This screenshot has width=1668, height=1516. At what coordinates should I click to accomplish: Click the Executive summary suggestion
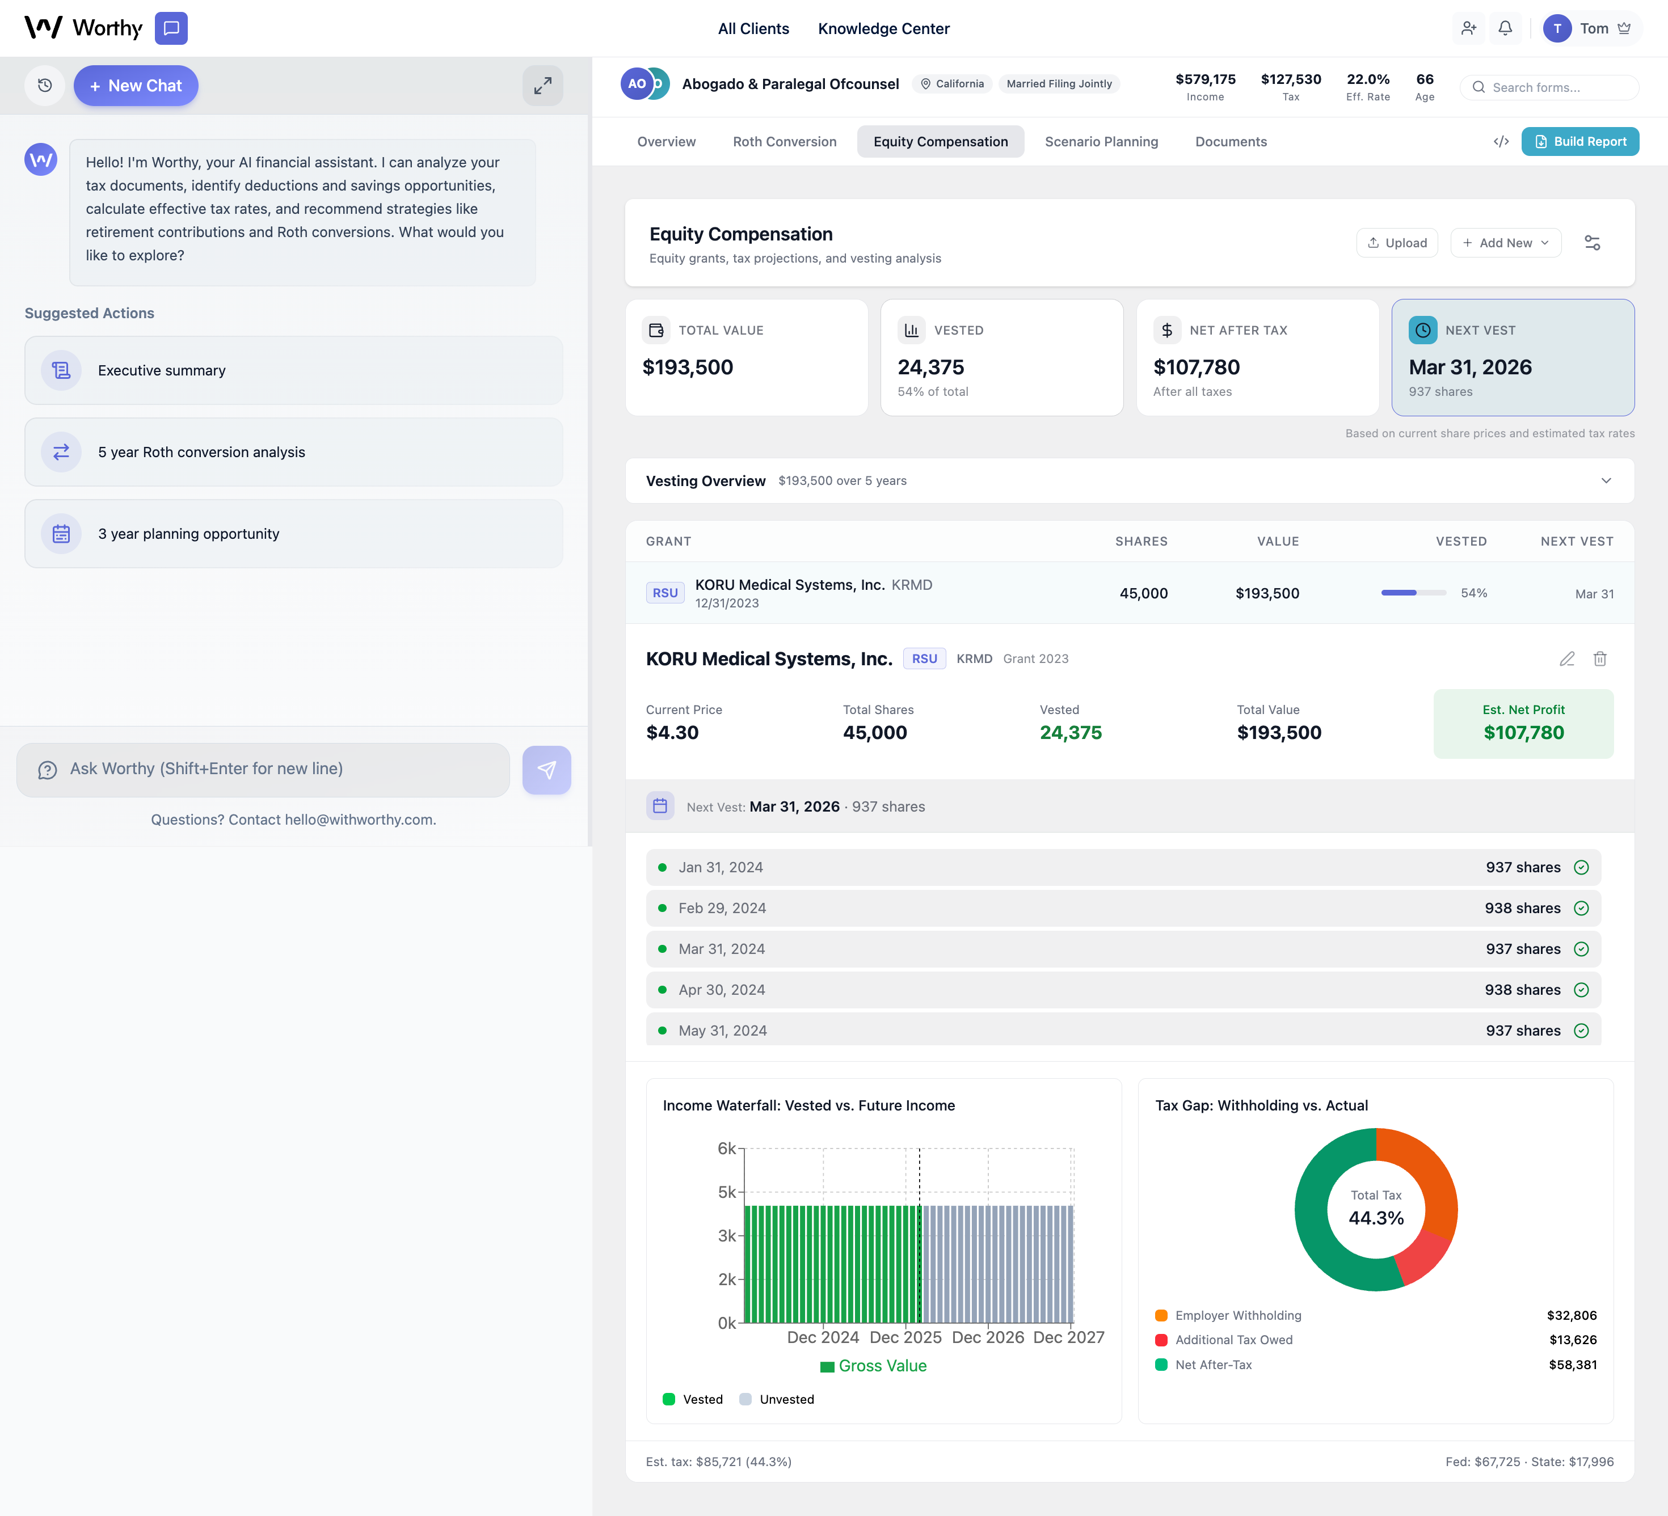point(294,370)
